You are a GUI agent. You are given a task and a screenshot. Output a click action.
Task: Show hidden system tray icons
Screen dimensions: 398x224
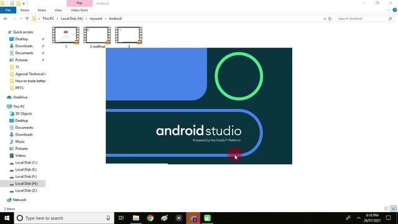coord(358,218)
